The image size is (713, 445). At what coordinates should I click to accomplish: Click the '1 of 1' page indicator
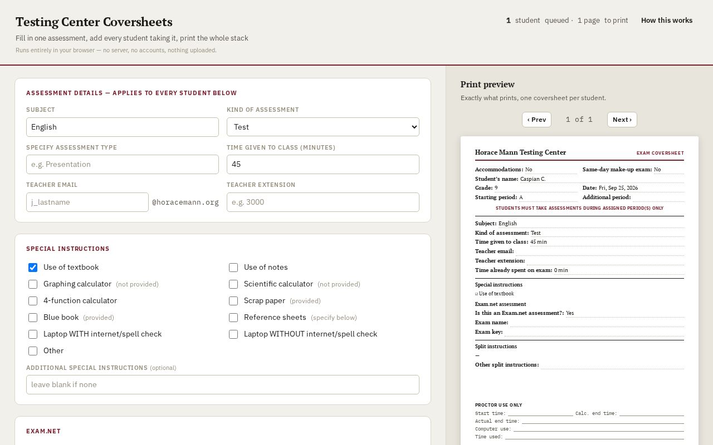point(579,120)
